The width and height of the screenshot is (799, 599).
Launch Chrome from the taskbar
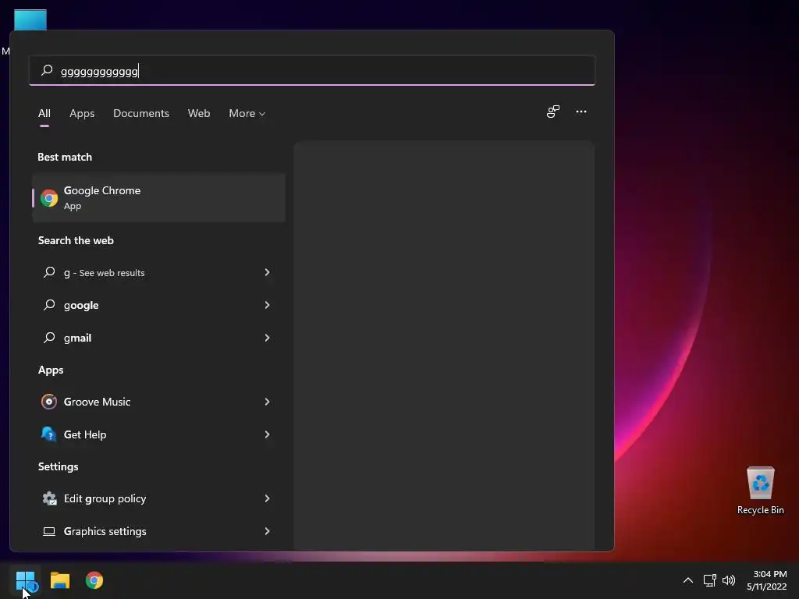coord(94,580)
